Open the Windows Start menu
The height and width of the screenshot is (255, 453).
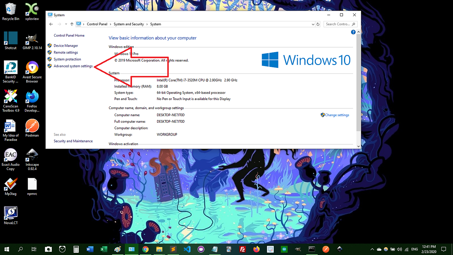[7, 249]
